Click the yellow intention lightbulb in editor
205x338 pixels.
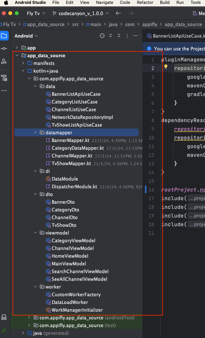(166, 67)
